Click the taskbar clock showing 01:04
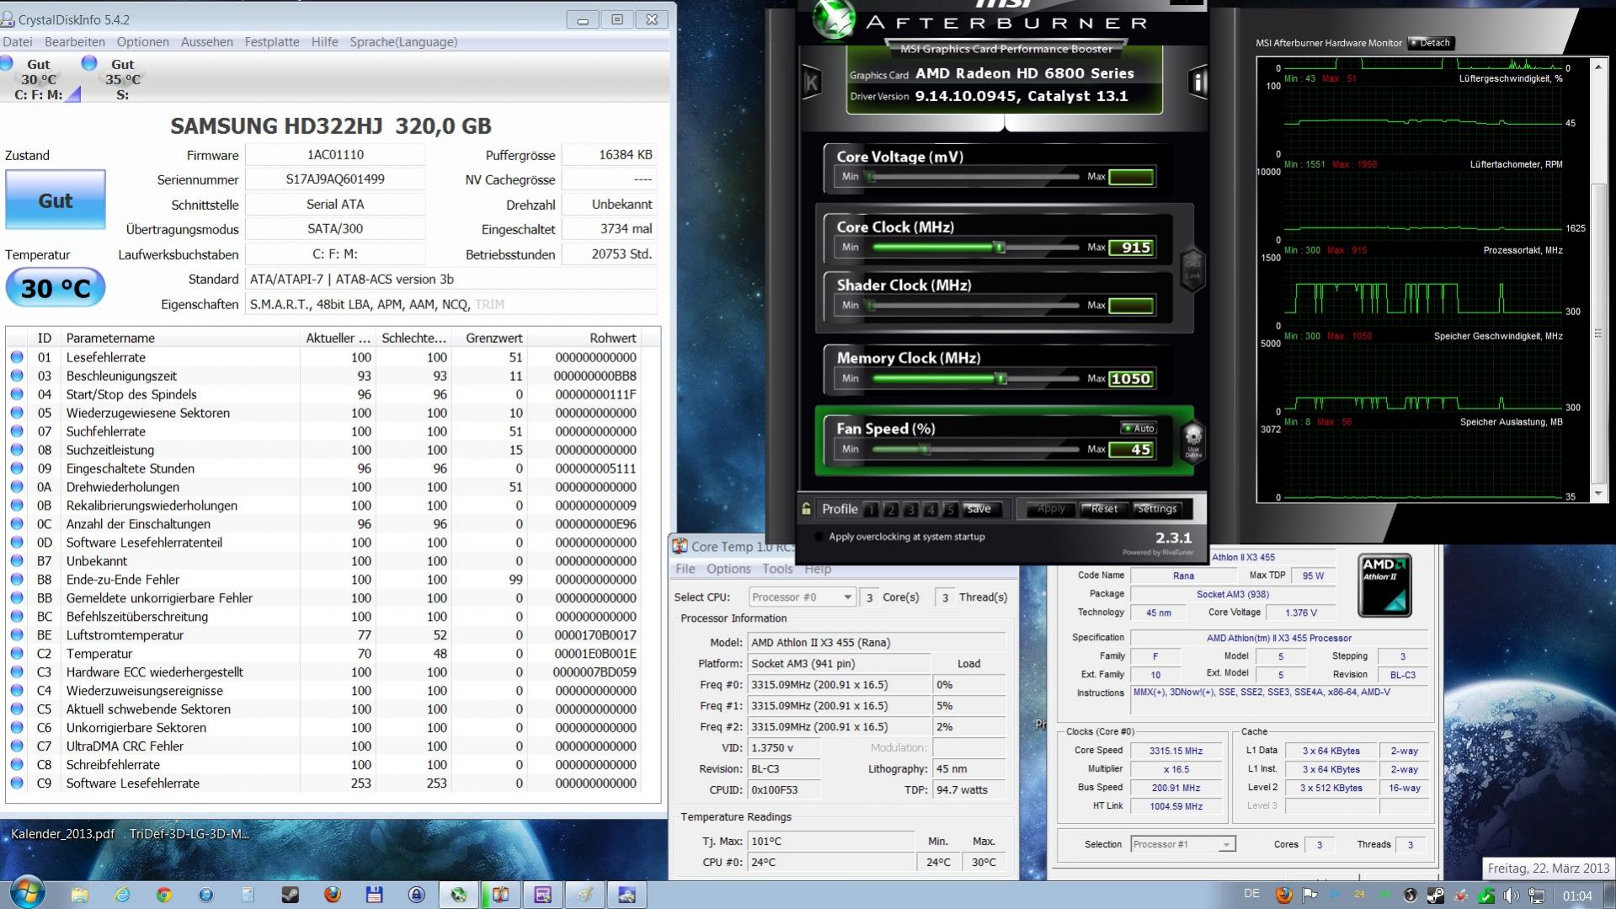Viewport: 1616px width, 909px height. click(x=1577, y=896)
